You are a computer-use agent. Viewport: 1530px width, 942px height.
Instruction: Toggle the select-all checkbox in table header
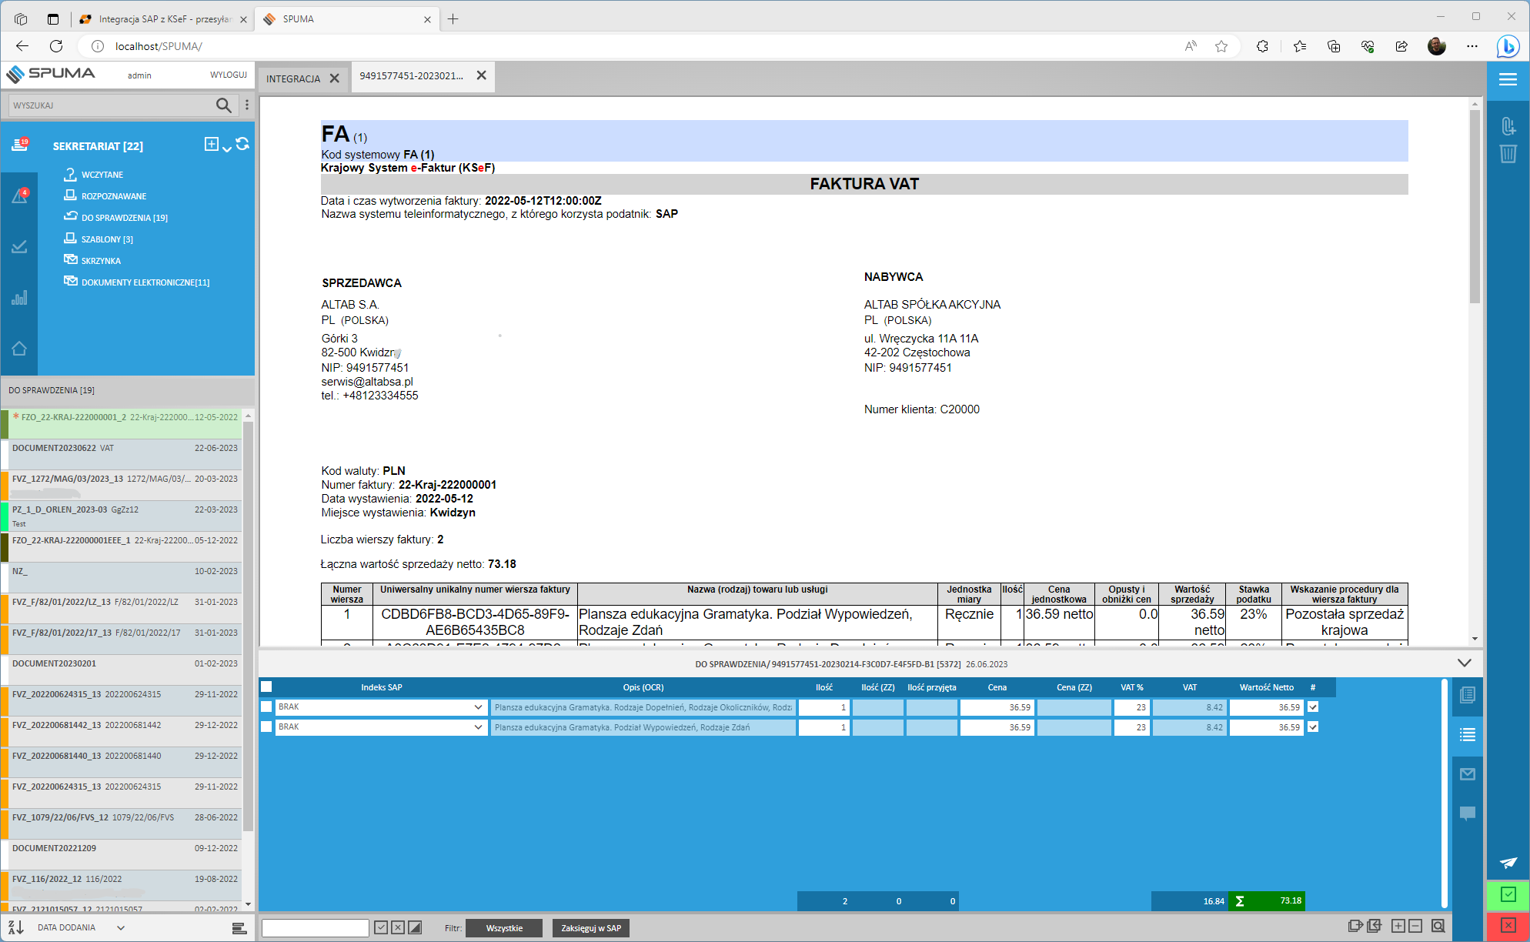pyautogui.click(x=266, y=686)
